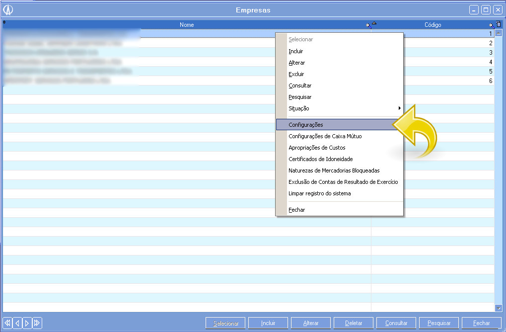Choose Limpar registro do sistema

pyautogui.click(x=319, y=193)
